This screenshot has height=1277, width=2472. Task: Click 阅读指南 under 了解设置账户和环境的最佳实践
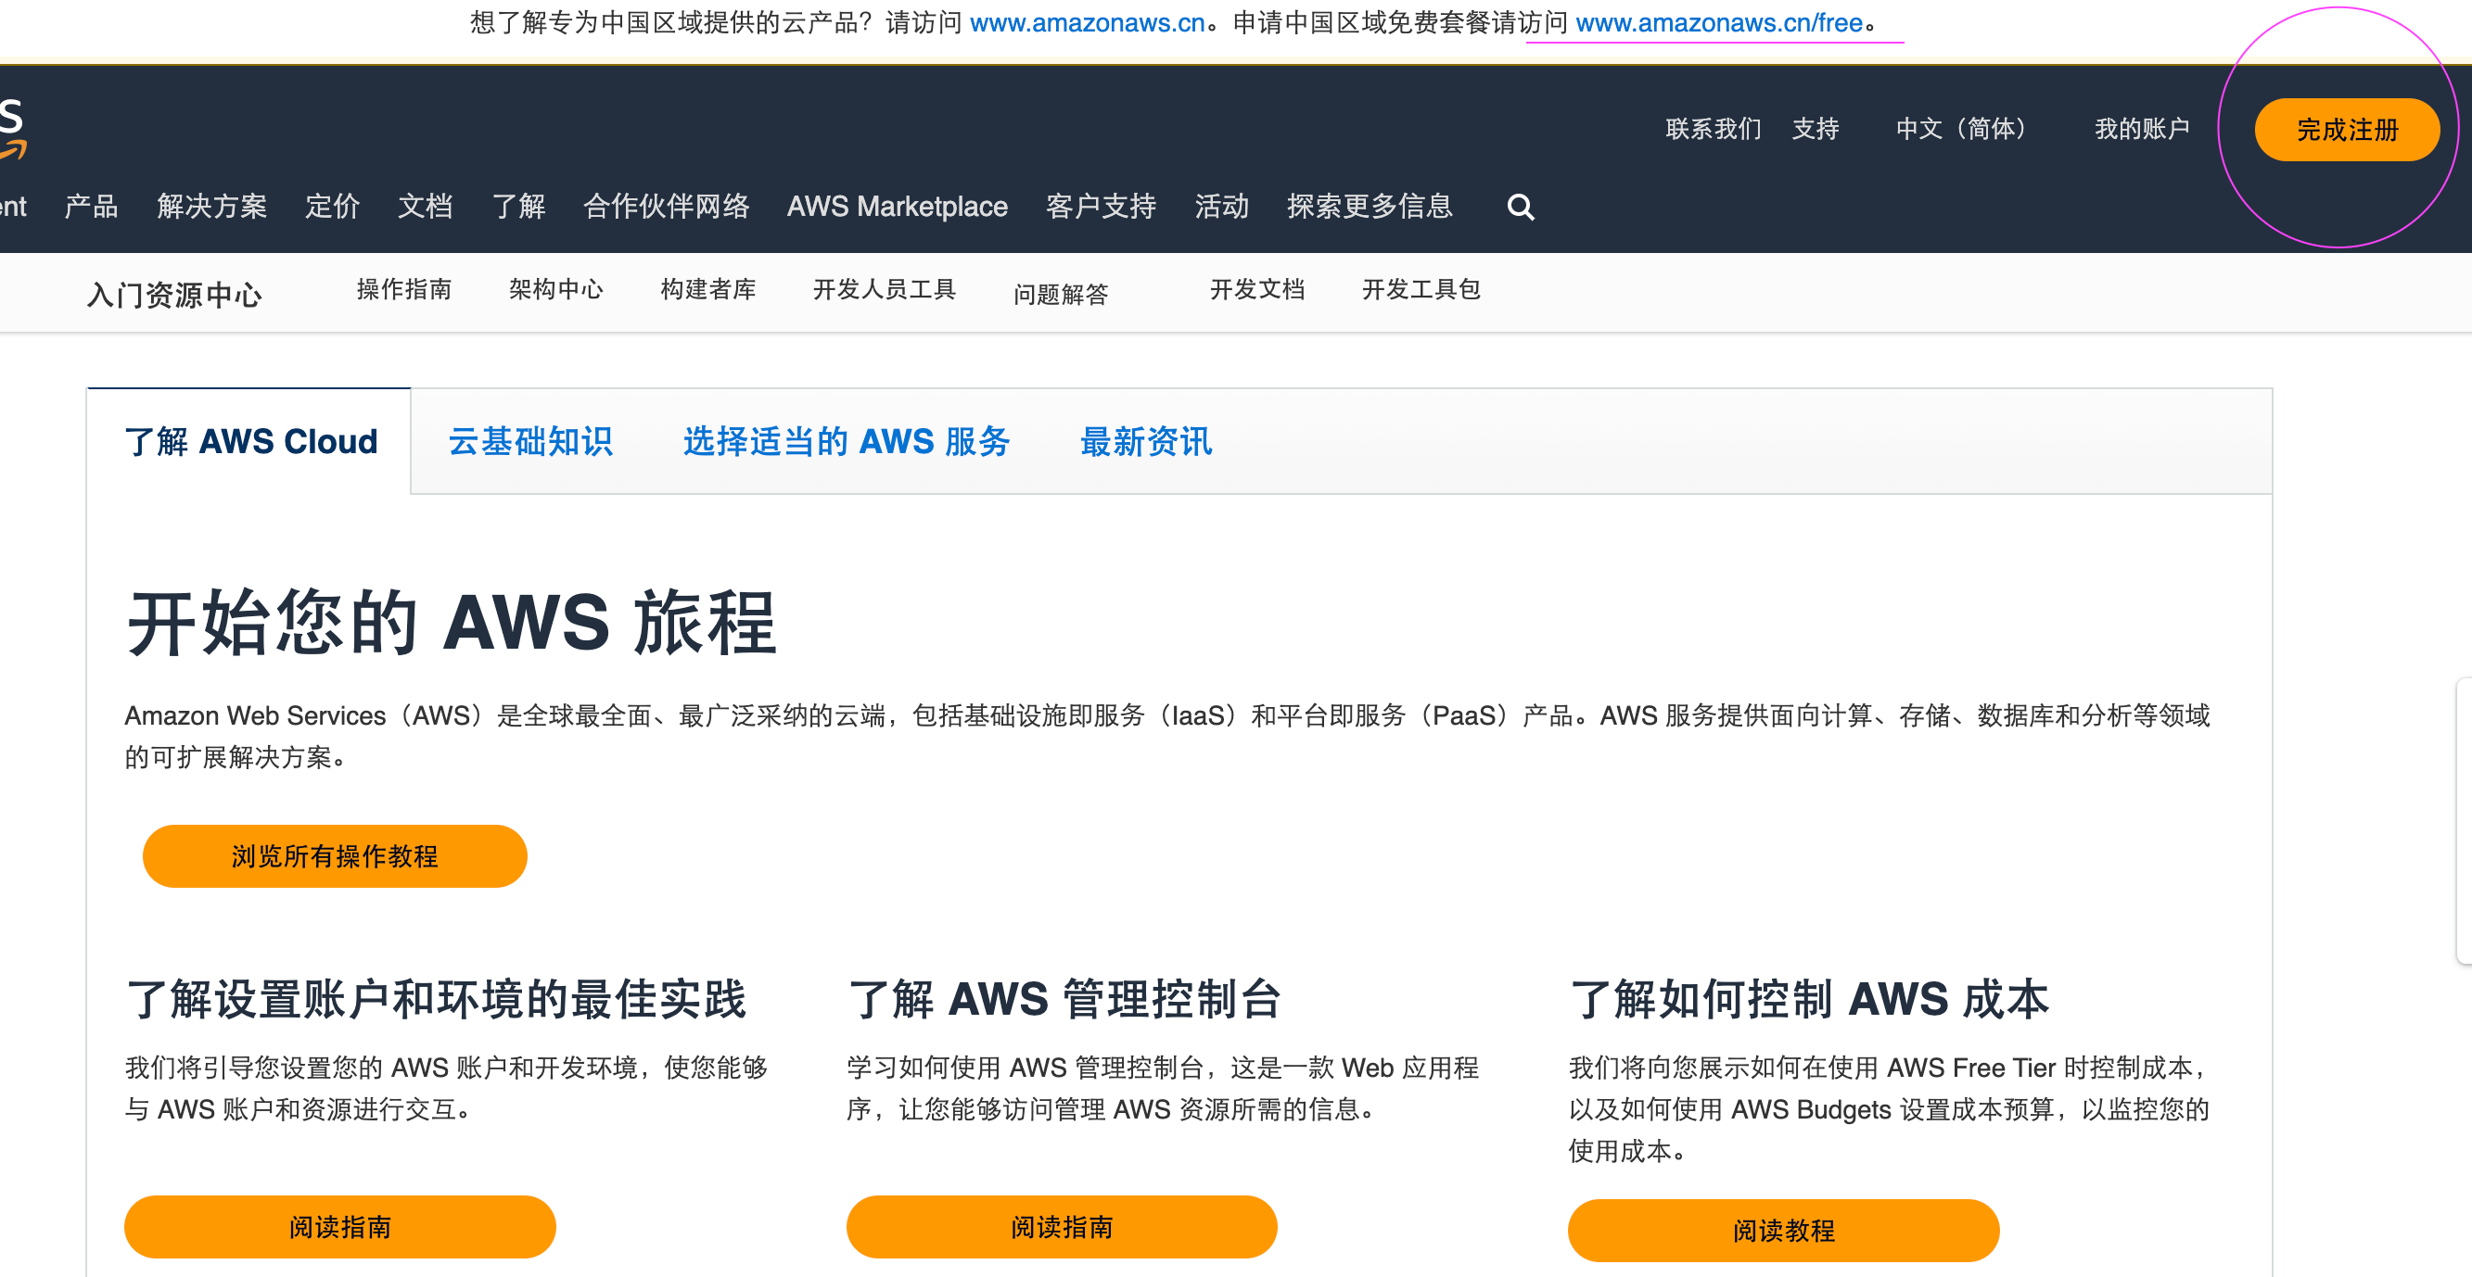click(339, 1226)
